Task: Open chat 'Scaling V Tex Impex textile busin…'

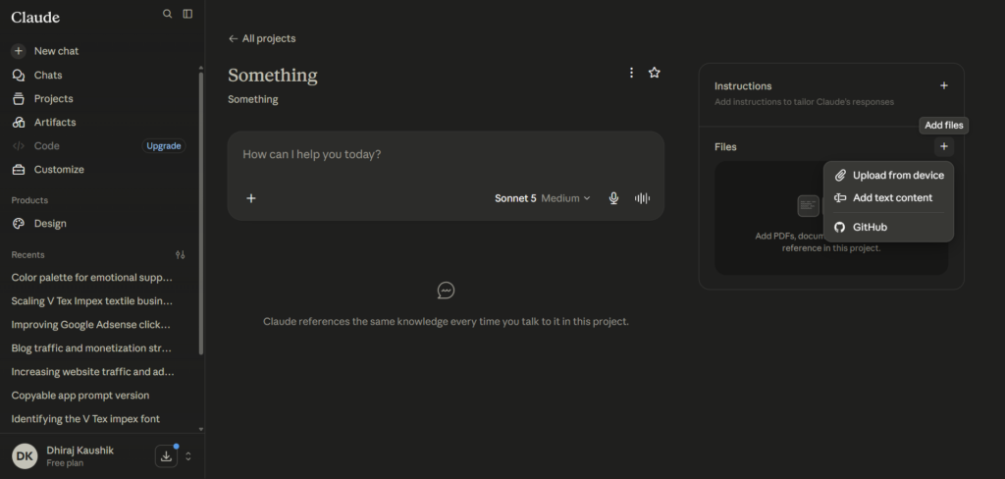Action: pyautogui.click(x=92, y=300)
